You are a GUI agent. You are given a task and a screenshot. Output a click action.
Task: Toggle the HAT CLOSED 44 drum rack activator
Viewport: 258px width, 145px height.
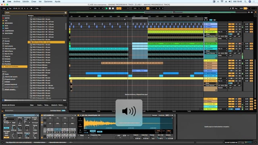pyautogui.click(x=42, y=115)
